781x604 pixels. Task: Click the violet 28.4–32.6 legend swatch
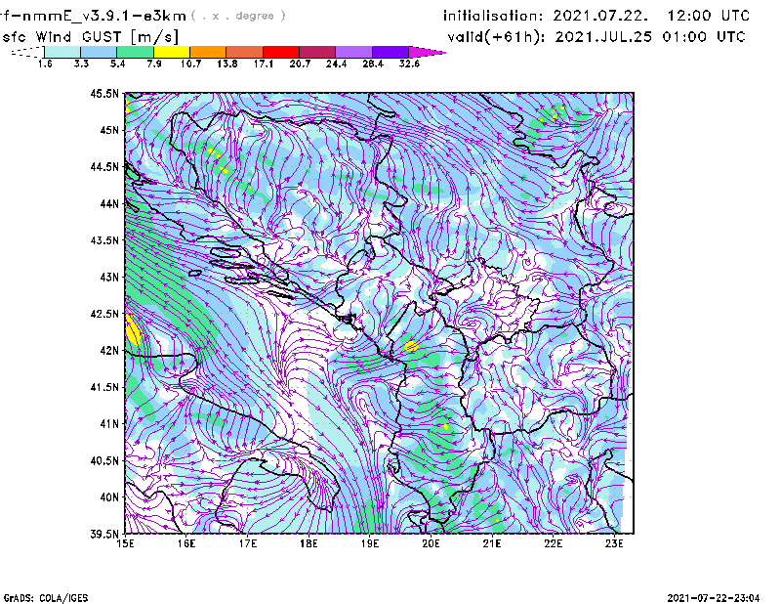(390, 52)
